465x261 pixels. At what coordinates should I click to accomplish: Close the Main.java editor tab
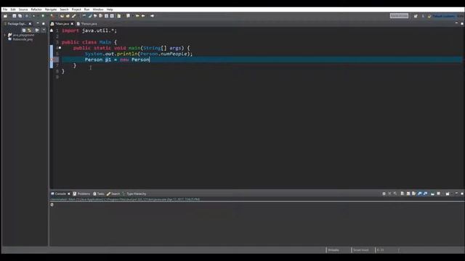(x=72, y=24)
